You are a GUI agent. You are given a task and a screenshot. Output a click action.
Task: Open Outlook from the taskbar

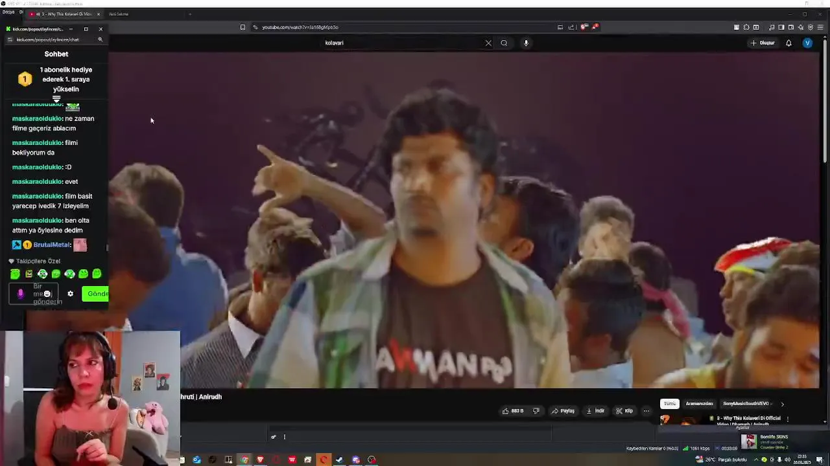tap(196, 460)
